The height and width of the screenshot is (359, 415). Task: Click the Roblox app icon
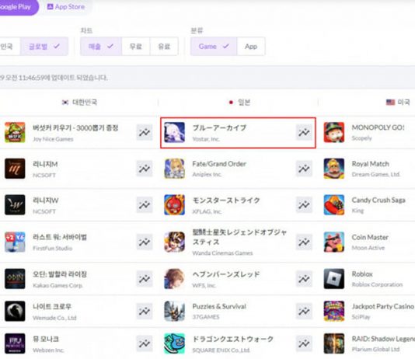click(x=334, y=279)
